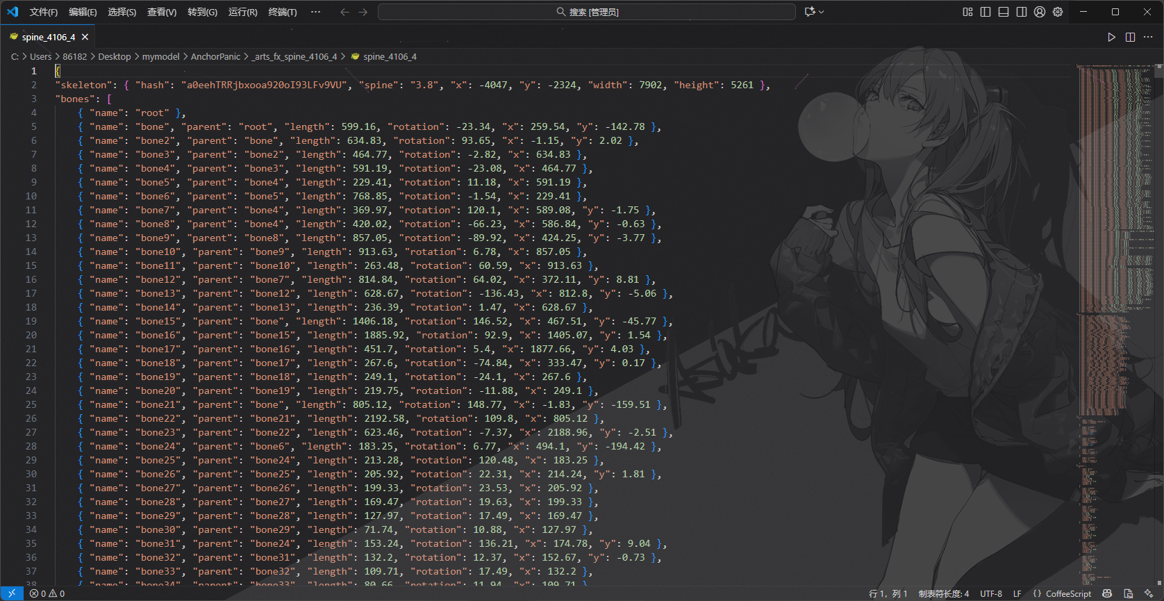Click the length value 1406.18 on line 19

[374, 321]
